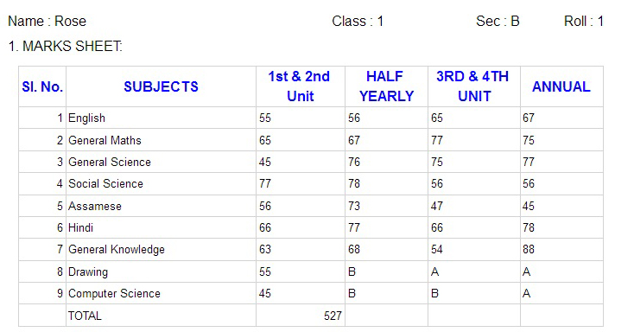Click the Social Science subject cell

click(161, 184)
